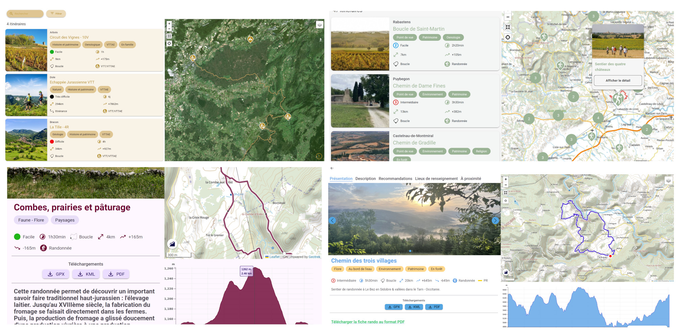Screen dimensions: 676x332
Task: Open the La Tille - 4R card photo
Action: click(26, 140)
